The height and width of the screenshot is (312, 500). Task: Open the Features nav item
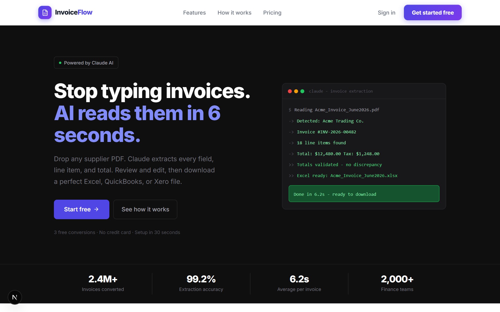coord(194,12)
